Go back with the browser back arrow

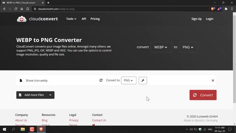coord(4,9)
